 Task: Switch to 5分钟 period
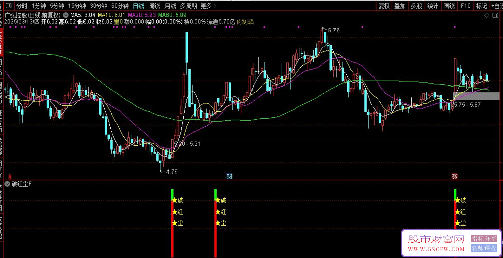point(57,6)
